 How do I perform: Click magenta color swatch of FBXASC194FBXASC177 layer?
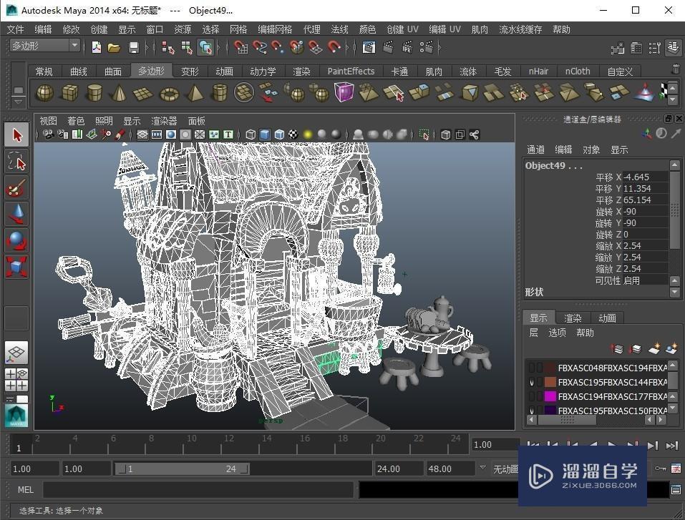[550, 396]
